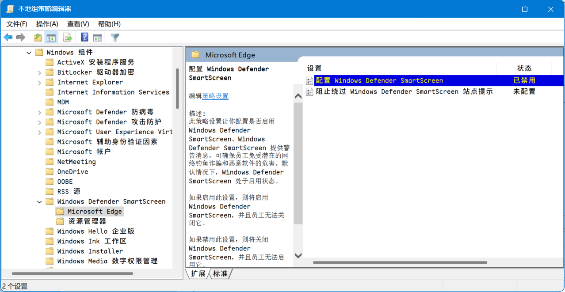Select 阻止绕过 Windows Defender SmartScreen 站点提示 row
Viewport: 565px width, 292px height.
[434, 91]
